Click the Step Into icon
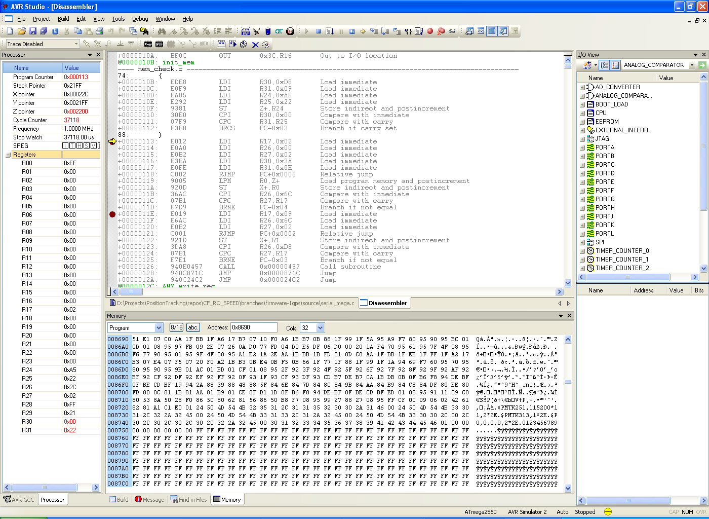This screenshot has height=519, width=709. [x=374, y=31]
